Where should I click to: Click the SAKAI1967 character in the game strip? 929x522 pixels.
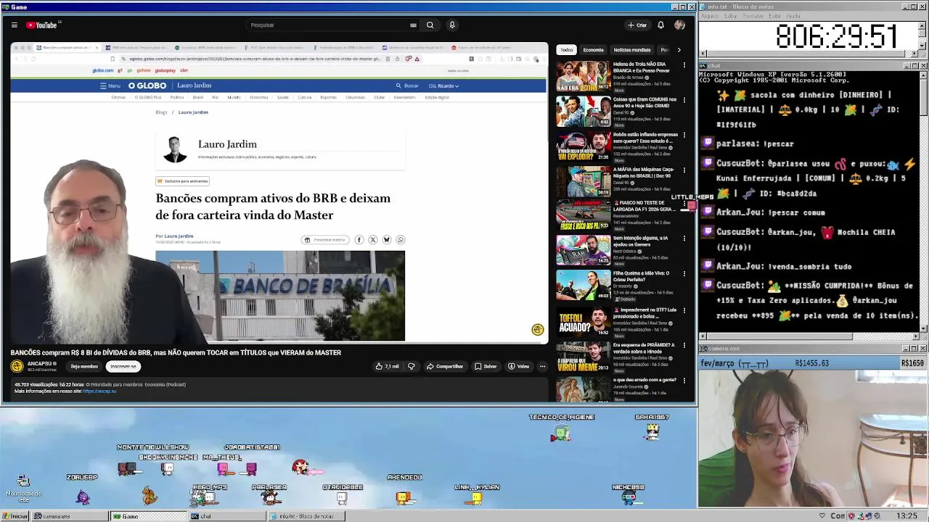coord(652,431)
